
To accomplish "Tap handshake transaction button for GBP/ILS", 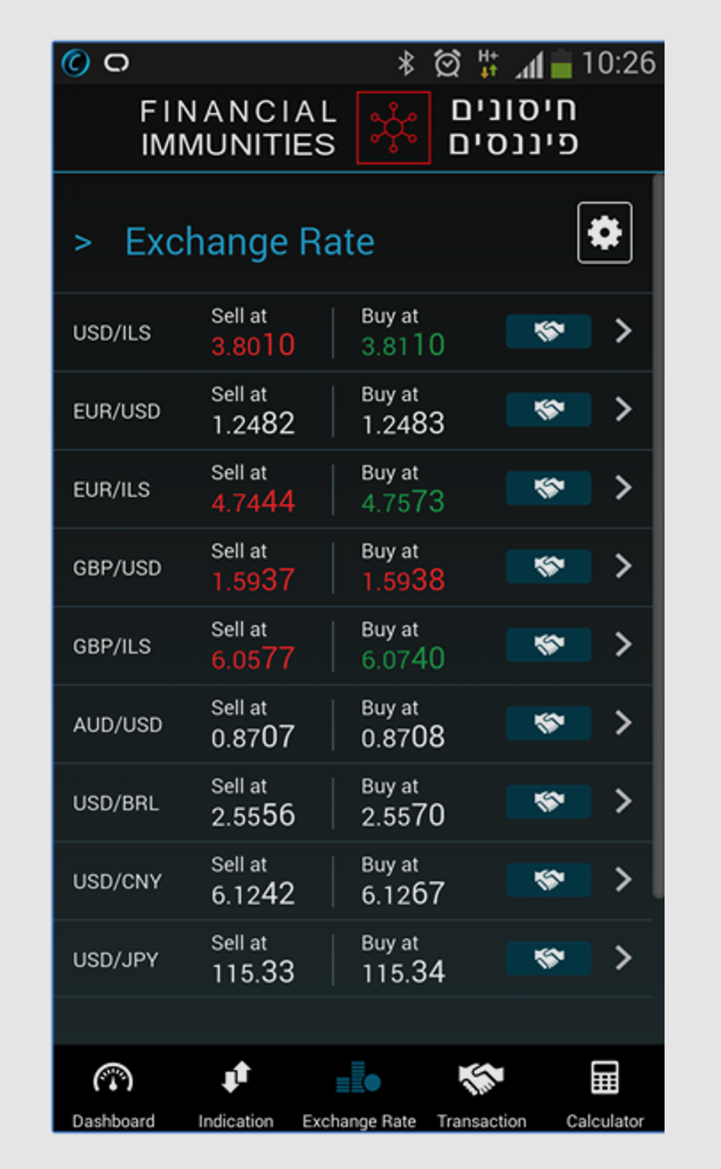I will click(x=548, y=645).
